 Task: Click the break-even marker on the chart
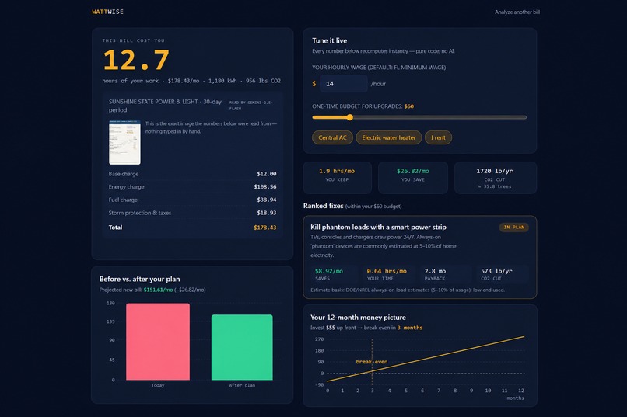click(372, 362)
